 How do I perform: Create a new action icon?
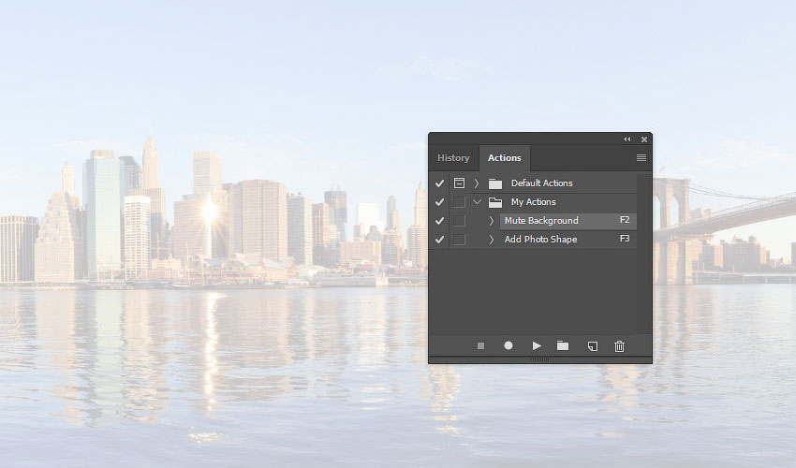[593, 346]
